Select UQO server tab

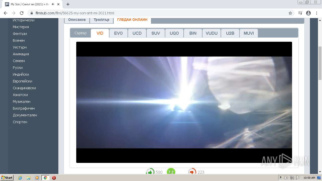[x=174, y=33]
